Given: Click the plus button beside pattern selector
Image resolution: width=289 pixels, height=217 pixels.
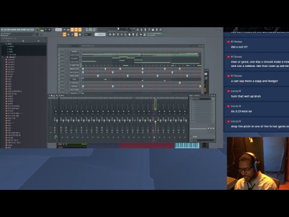Looking at the screenshot, I should [107, 34].
